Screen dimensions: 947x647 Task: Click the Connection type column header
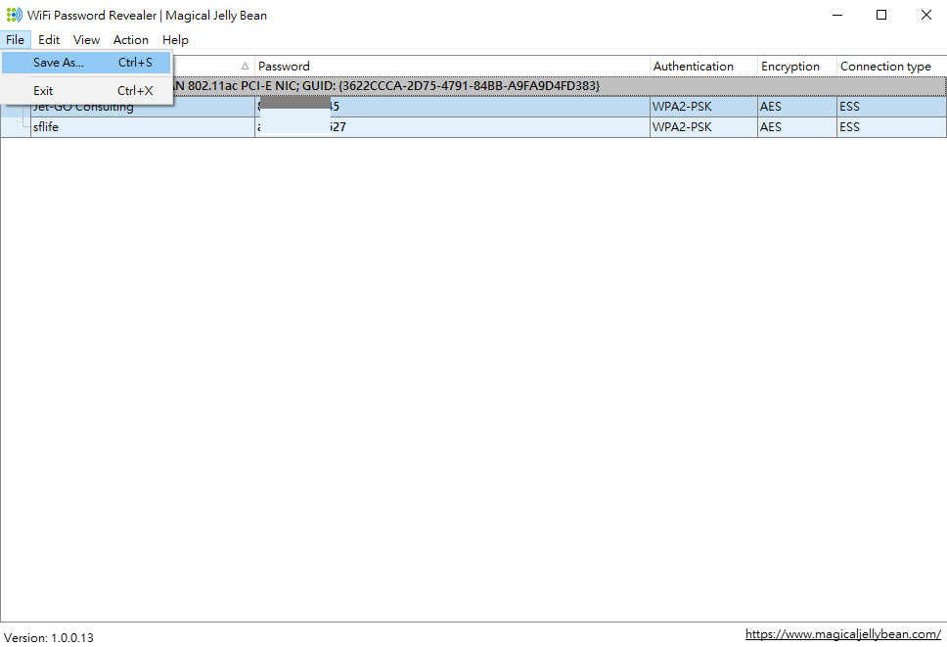coord(891,67)
